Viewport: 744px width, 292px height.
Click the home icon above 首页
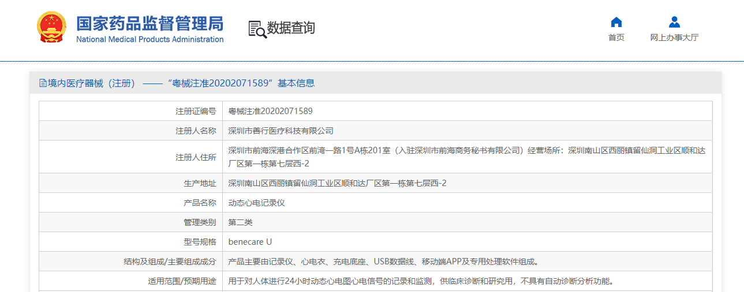(616, 22)
